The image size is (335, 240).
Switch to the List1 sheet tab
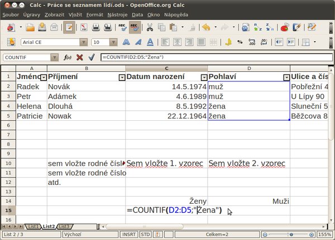click(33, 227)
